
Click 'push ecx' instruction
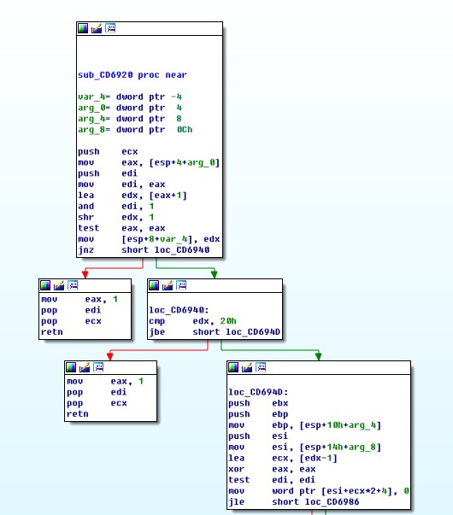click(x=108, y=151)
